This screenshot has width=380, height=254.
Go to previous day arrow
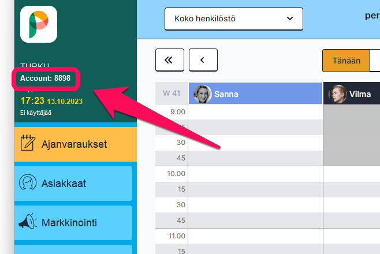click(203, 59)
